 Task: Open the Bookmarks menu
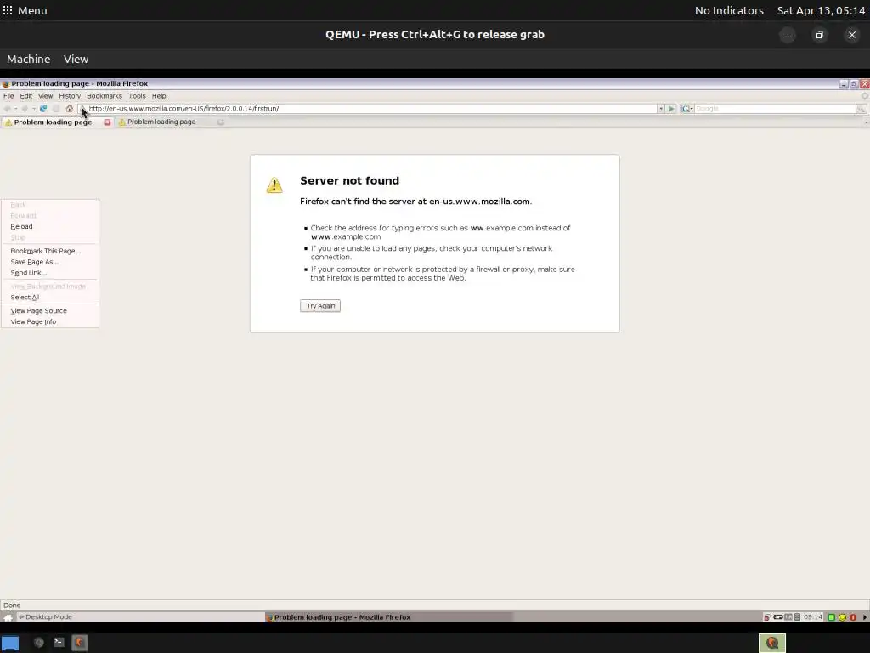105,96
